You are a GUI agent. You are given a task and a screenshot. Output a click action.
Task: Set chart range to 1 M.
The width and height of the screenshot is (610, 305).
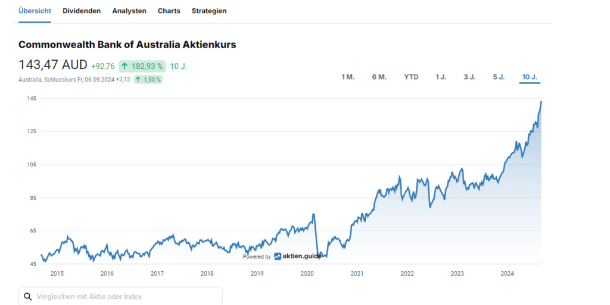click(348, 77)
